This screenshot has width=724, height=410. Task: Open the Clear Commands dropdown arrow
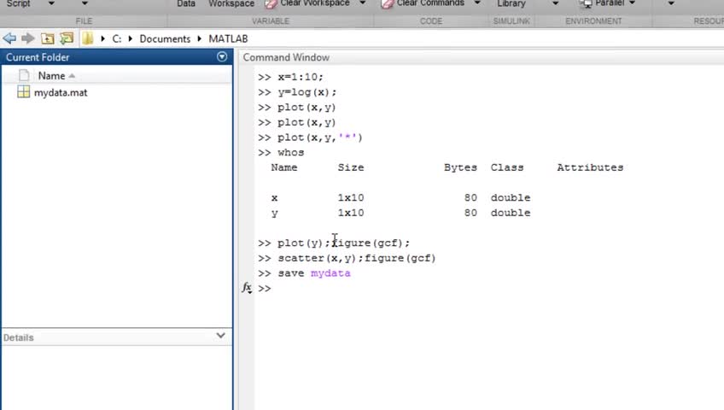(477, 3)
